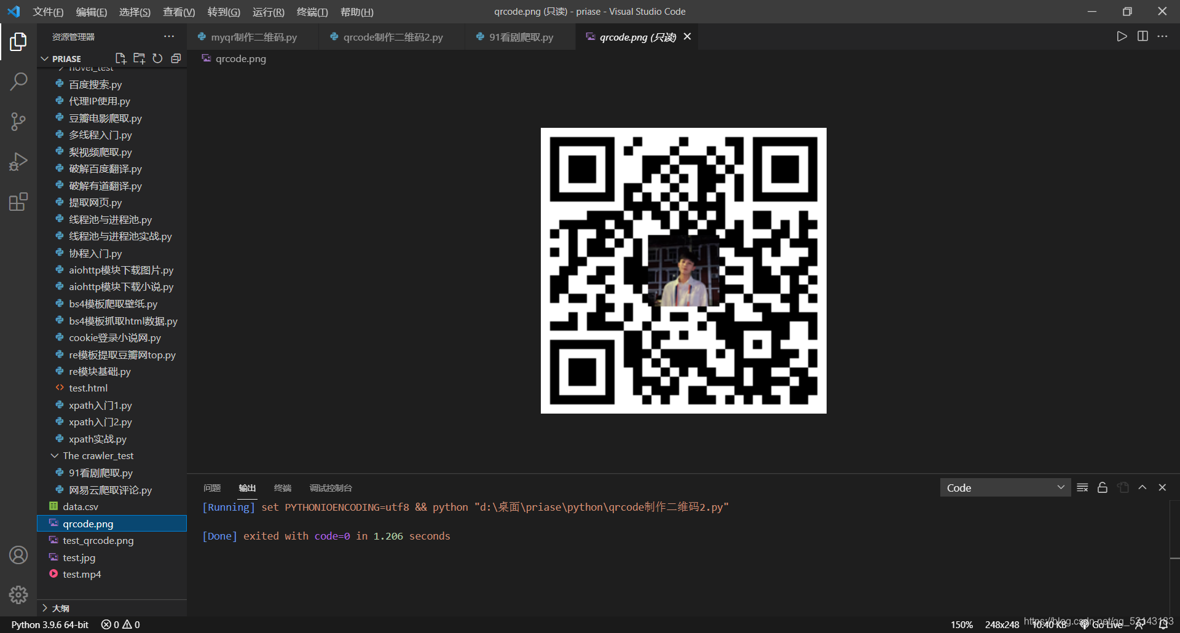Click the errors and warnings status indicator
Viewport: 1180px width, 633px height.
click(120, 624)
